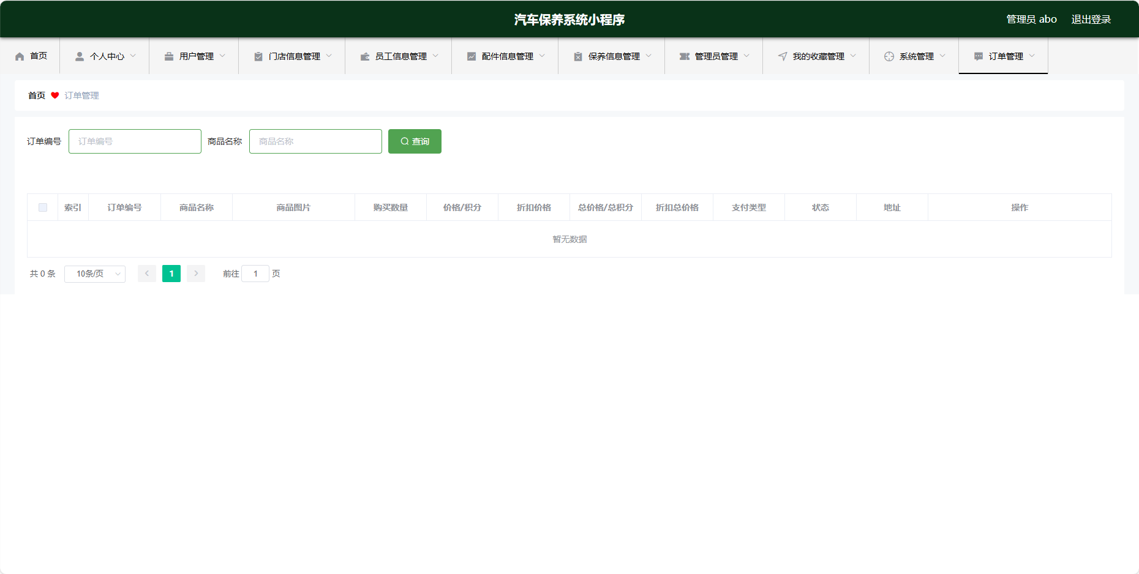Click the 操作 column header
The height and width of the screenshot is (574, 1139).
click(1020, 207)
